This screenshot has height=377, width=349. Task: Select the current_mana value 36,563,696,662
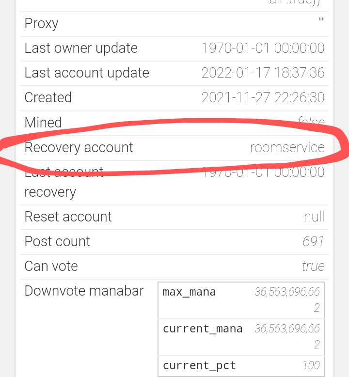pos(287,336)
